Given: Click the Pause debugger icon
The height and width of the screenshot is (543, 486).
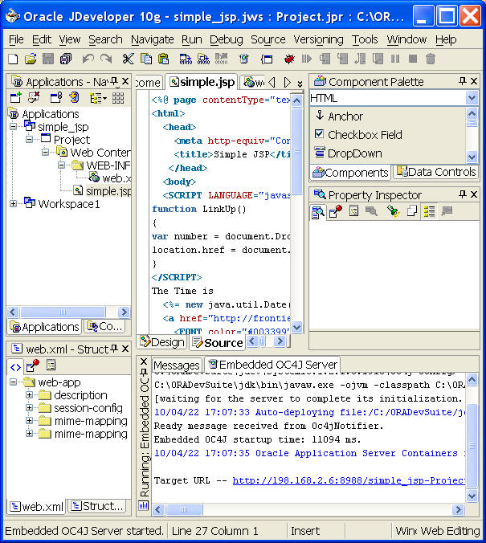Looking at the screenshot, I should pyautogui.click(x=395, y=59).
